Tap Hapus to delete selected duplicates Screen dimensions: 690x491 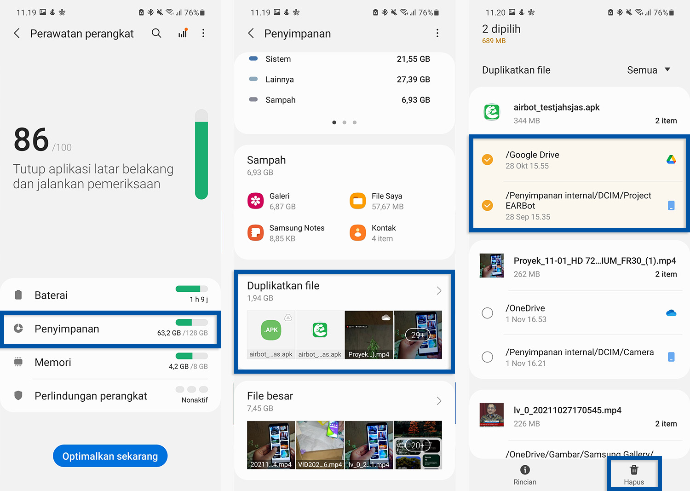pos(634,474)
